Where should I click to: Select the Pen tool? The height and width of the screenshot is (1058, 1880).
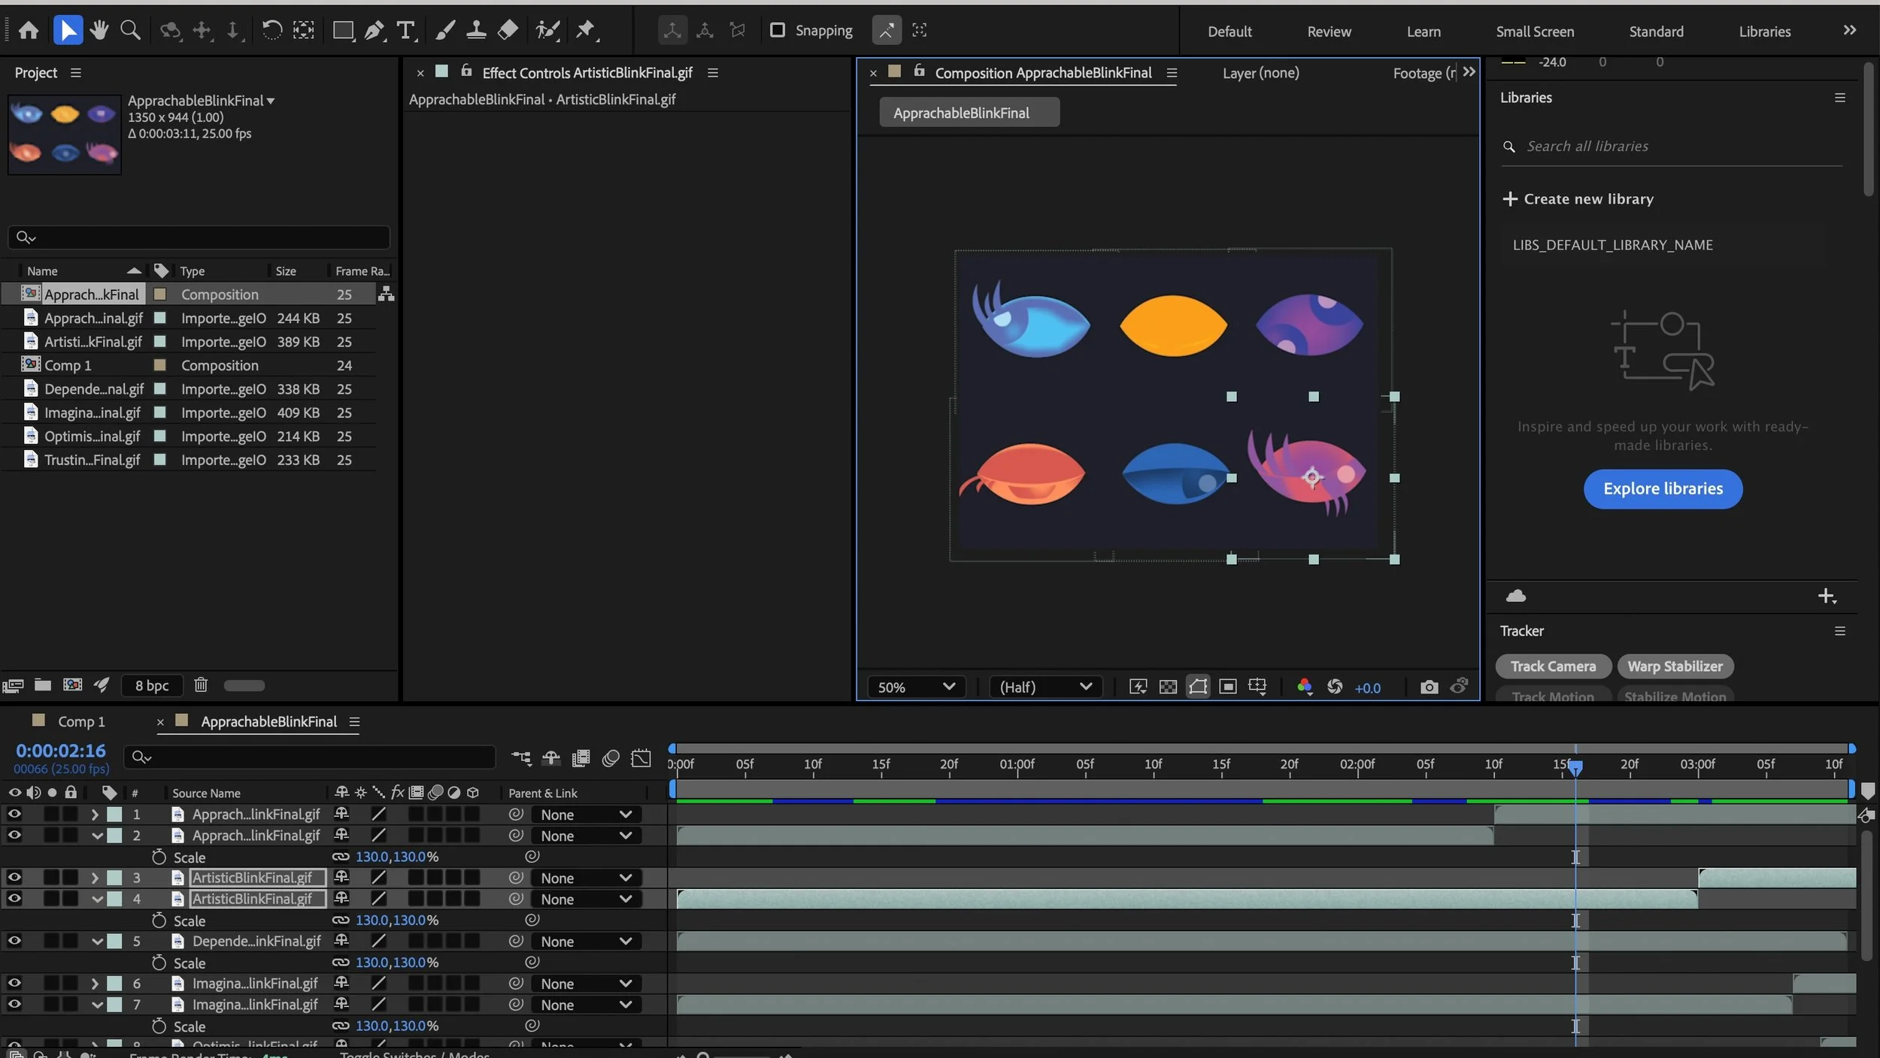(374, 30)
